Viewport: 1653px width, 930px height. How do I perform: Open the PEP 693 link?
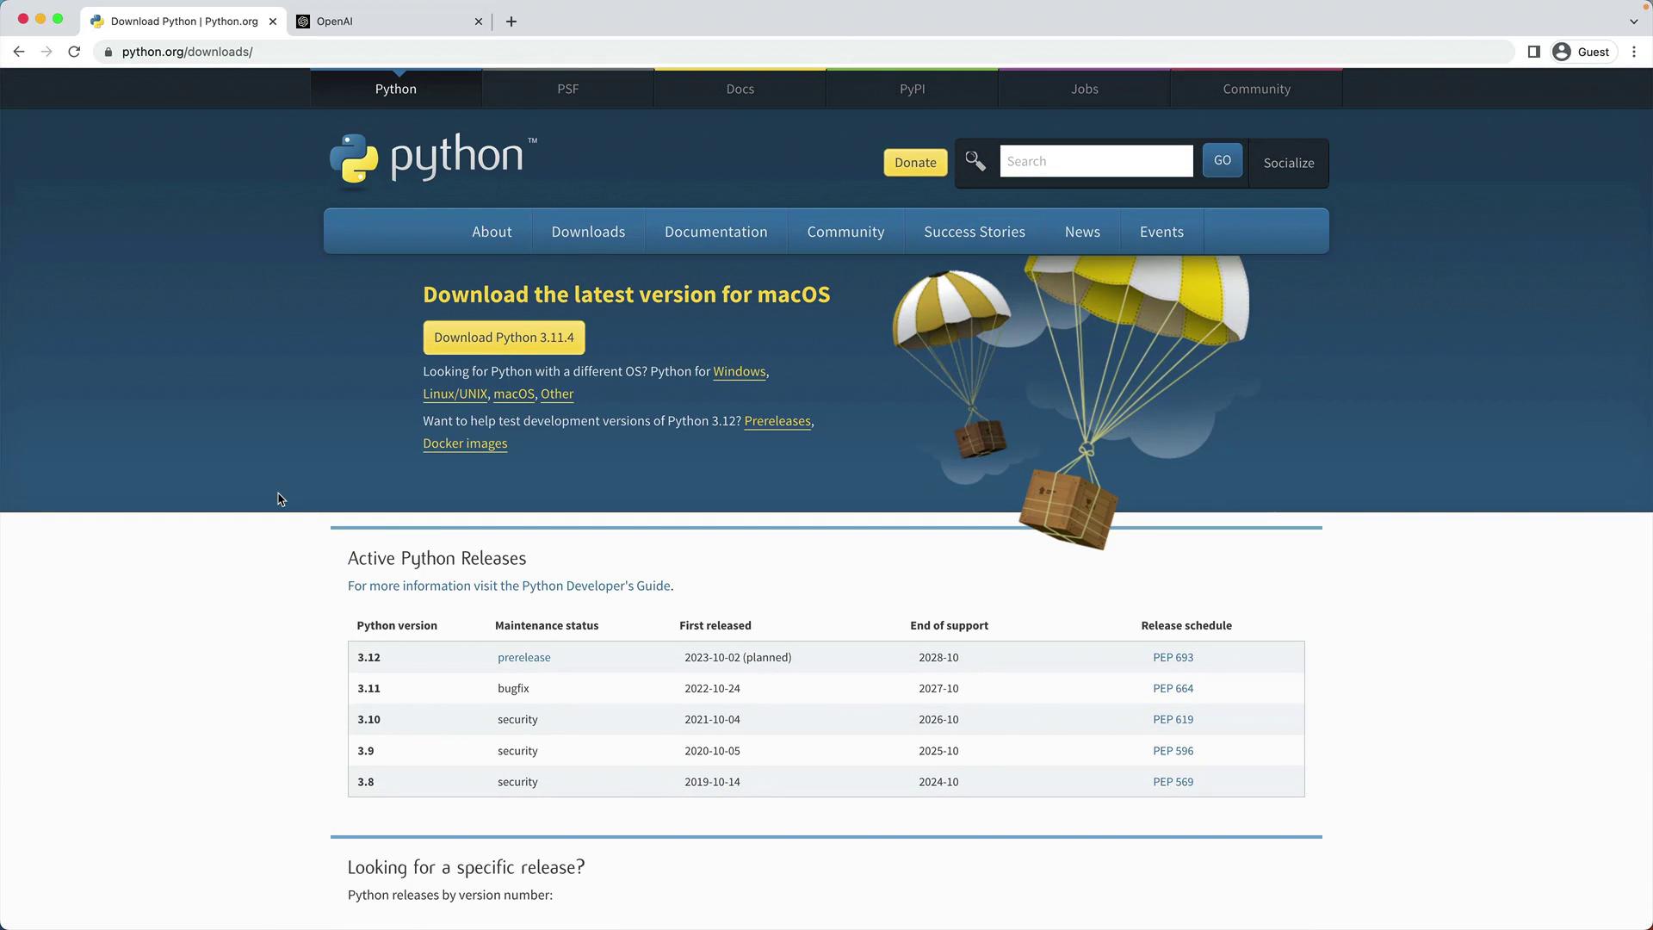[x=1173, y=657]
